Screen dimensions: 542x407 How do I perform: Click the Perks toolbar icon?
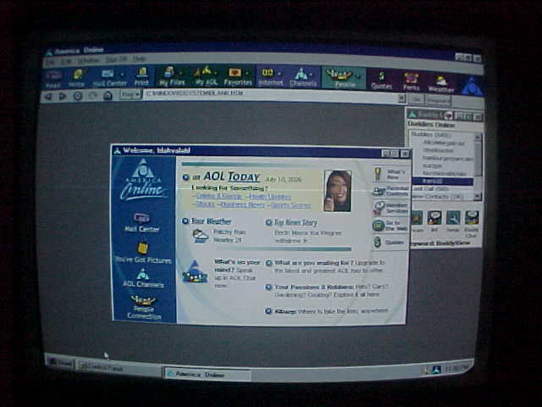[x=411, y=81]
